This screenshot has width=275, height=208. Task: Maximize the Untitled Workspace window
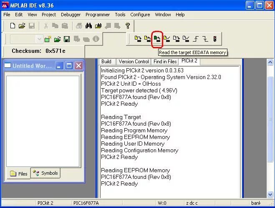(69, 66)
